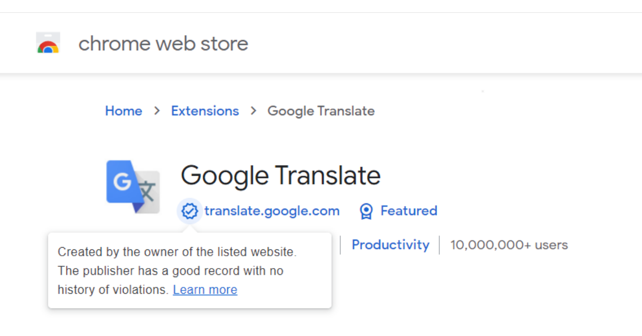Open the Productivity category link

pyautogui.click(x=391, y=245)
